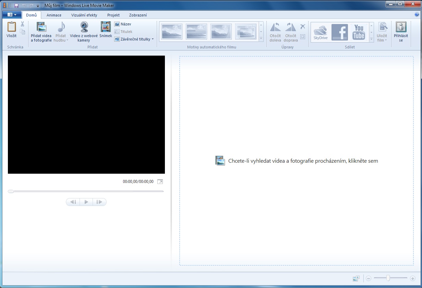This screenshot has height=288, width=422.
Task: Click the Redo icon in title bar
Action: [x=31, y=5]
